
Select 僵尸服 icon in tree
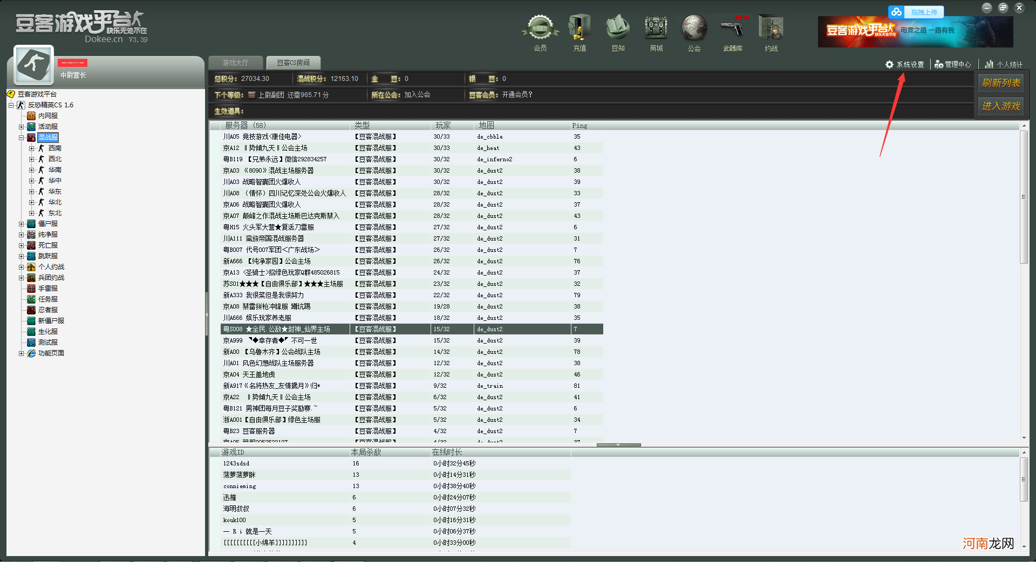31,224
